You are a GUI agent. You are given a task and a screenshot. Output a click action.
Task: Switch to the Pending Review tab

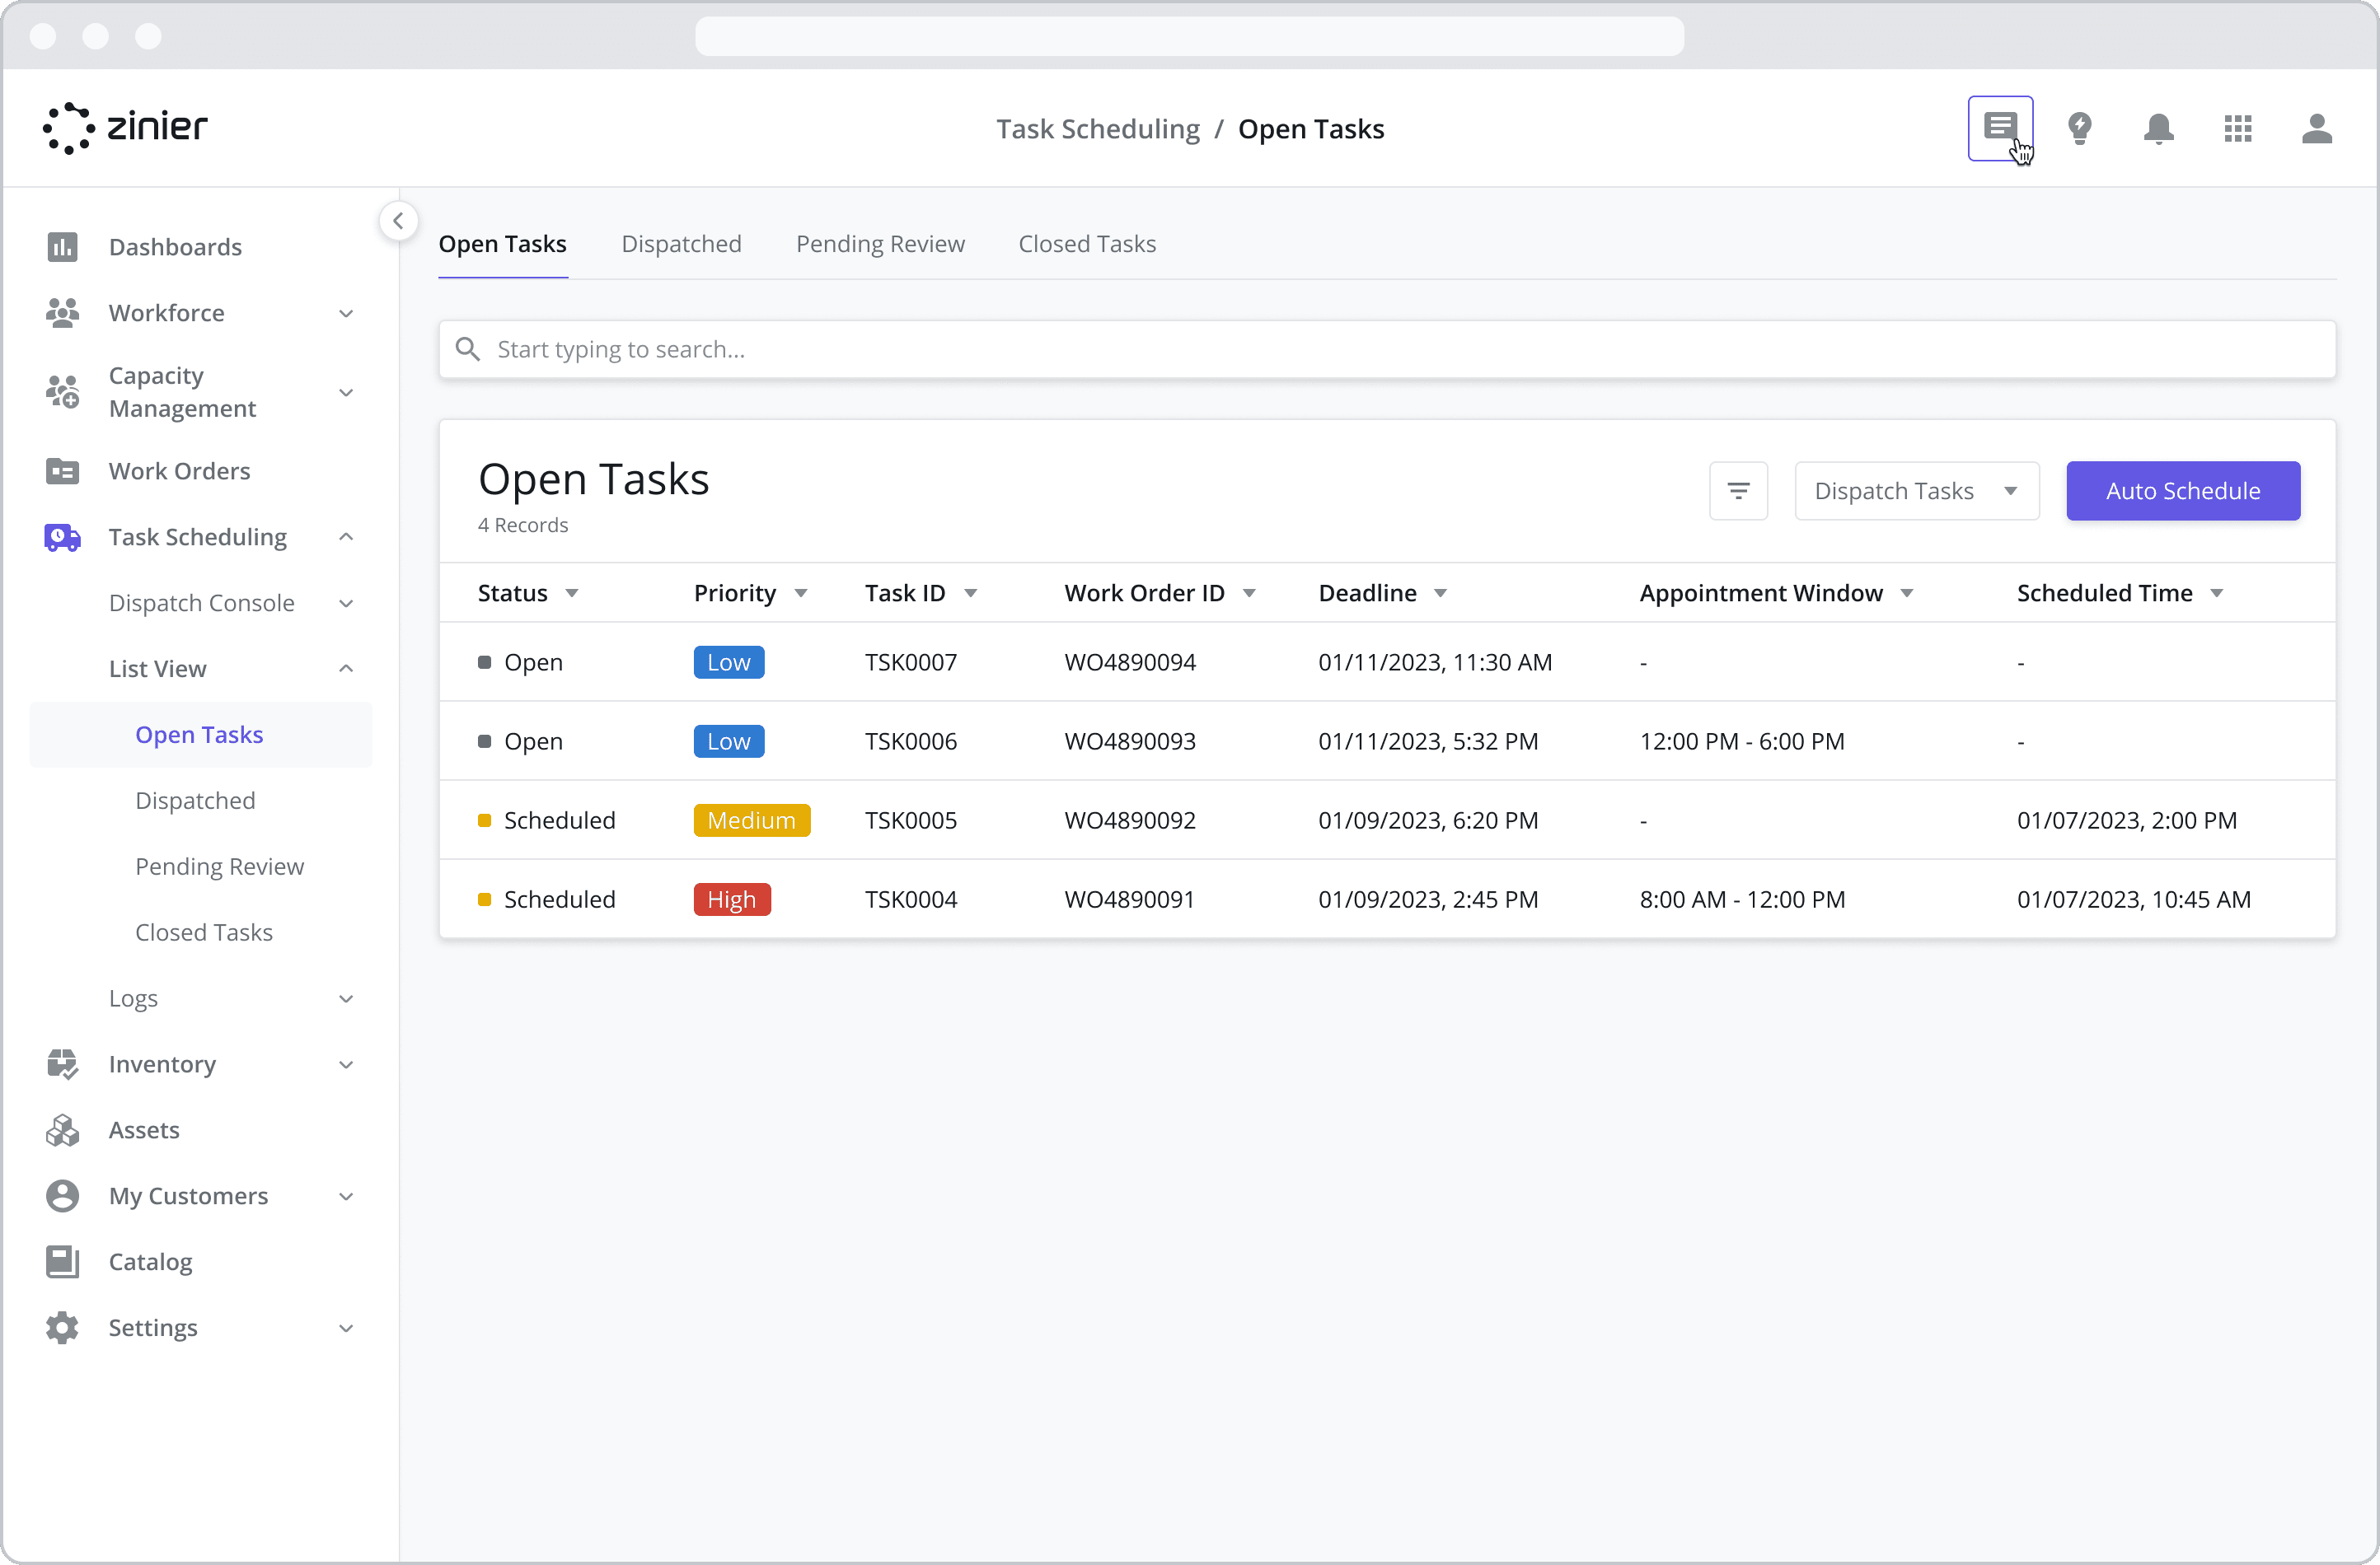880,244
